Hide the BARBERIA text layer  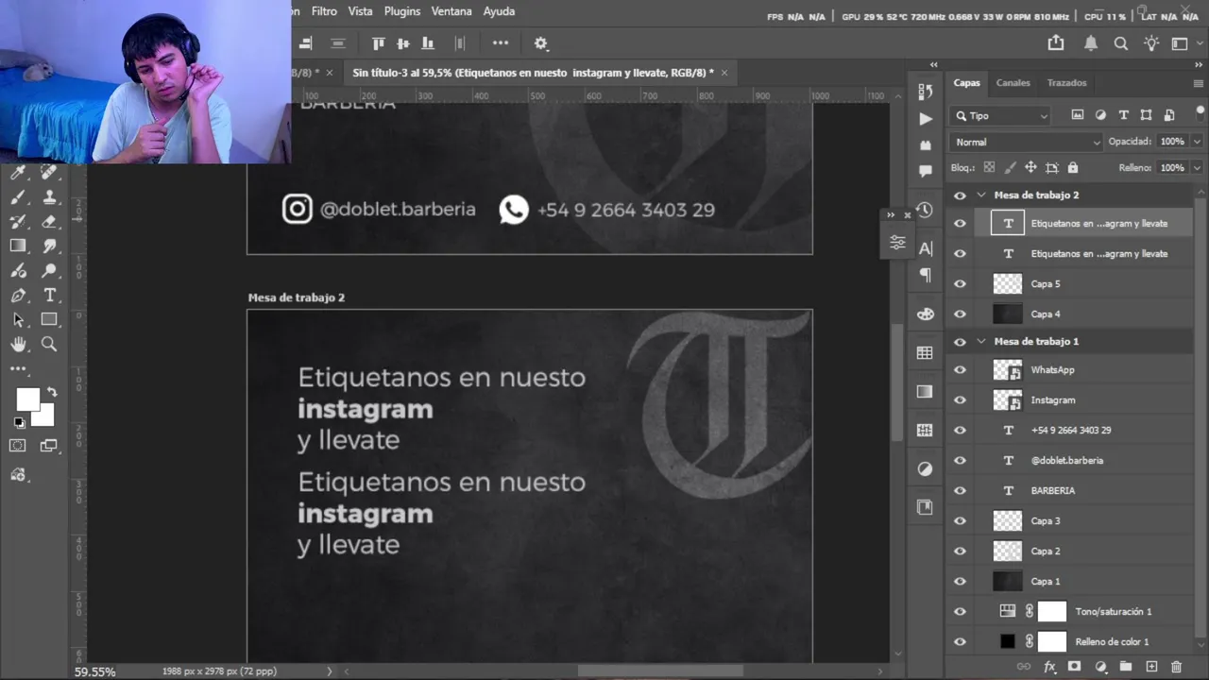960,491
